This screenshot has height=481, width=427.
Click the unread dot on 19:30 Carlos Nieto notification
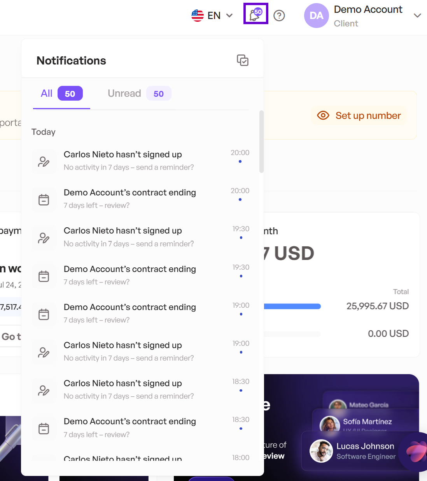tap(241, 238)
